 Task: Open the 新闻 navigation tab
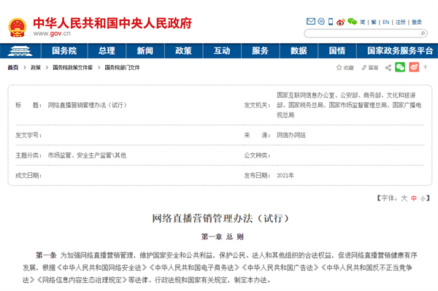click(145, 51)
